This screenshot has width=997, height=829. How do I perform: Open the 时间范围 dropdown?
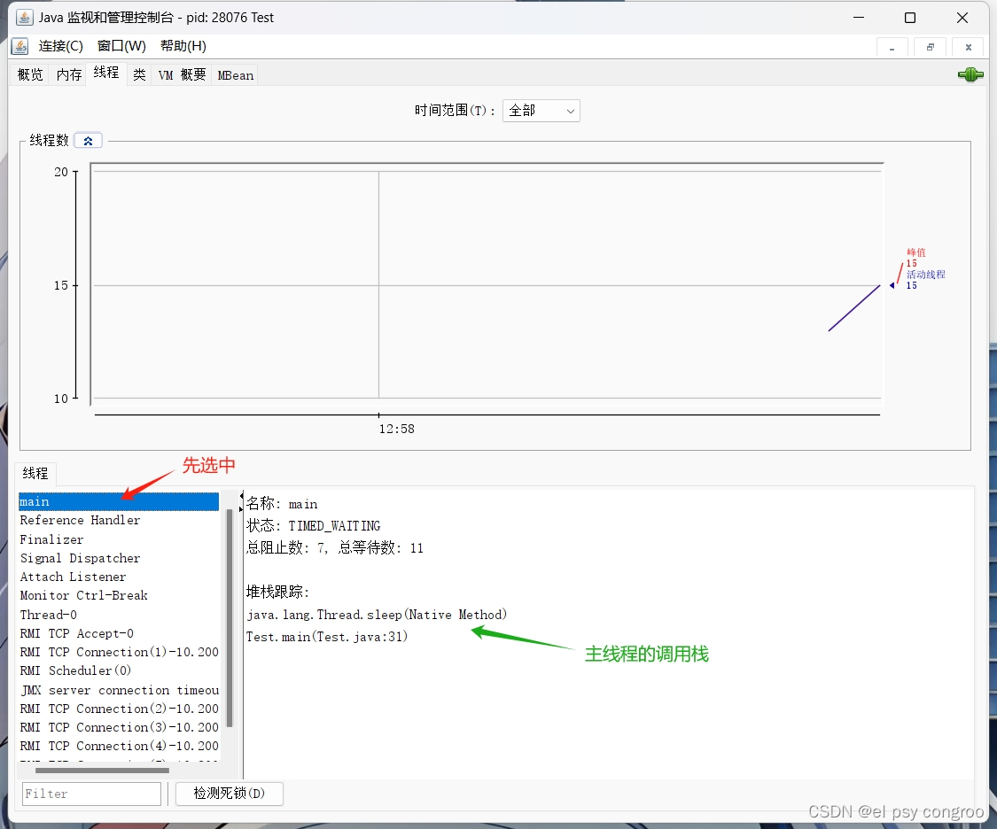pyautogui.click(x=541, y=111)
